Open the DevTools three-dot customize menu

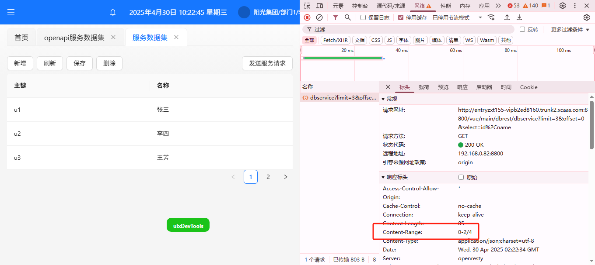coord(575,6)
